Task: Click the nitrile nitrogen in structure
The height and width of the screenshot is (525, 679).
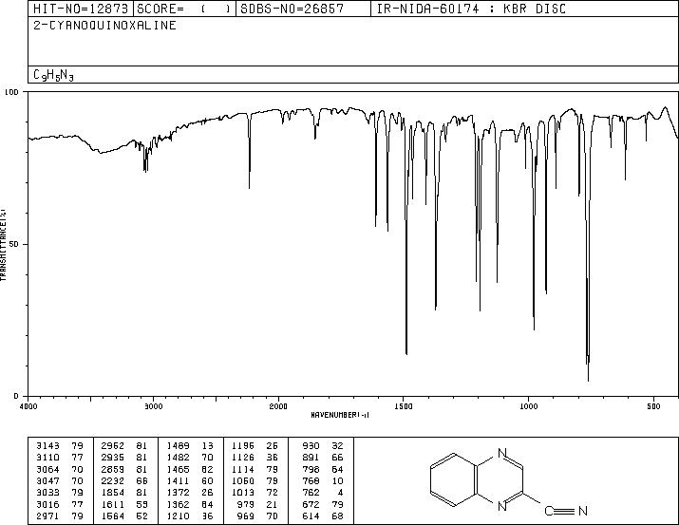Action: pyautogui.click(x=583, y=511)
